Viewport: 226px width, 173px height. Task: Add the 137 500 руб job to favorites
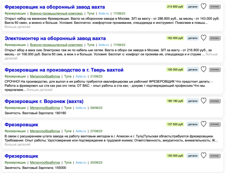[x=203, y=124]
